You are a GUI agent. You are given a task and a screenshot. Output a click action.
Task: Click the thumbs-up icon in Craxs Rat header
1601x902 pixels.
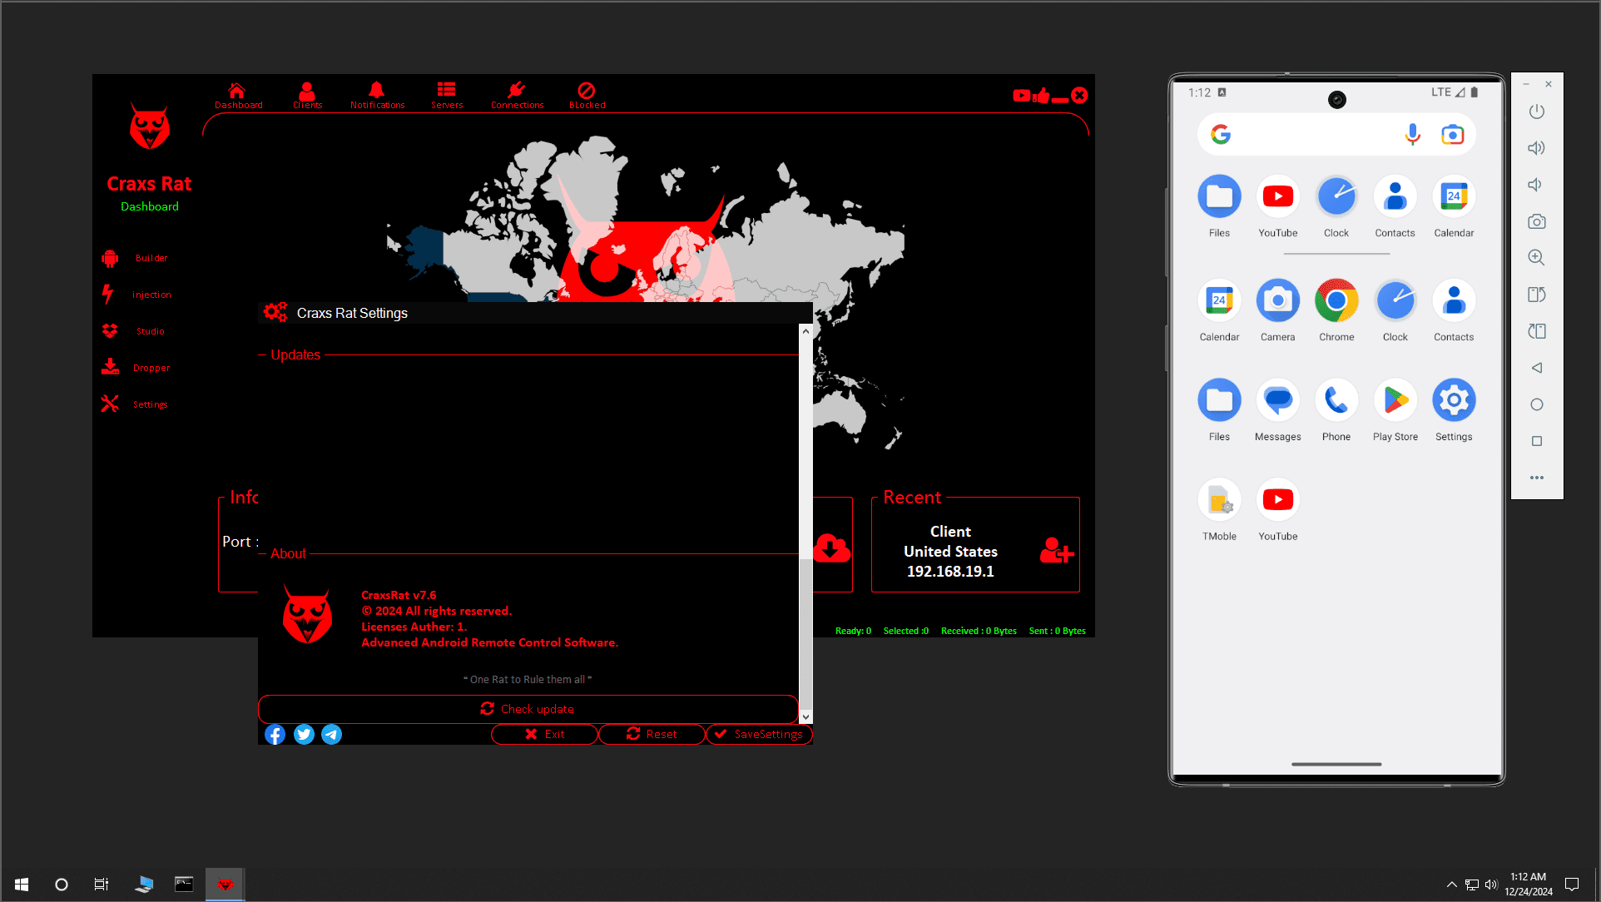[1041, 96]
